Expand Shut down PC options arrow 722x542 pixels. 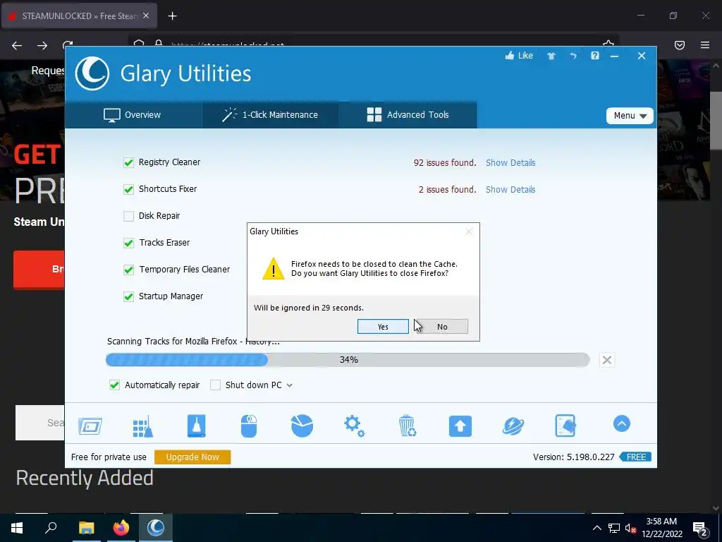(x=289, y=385)
